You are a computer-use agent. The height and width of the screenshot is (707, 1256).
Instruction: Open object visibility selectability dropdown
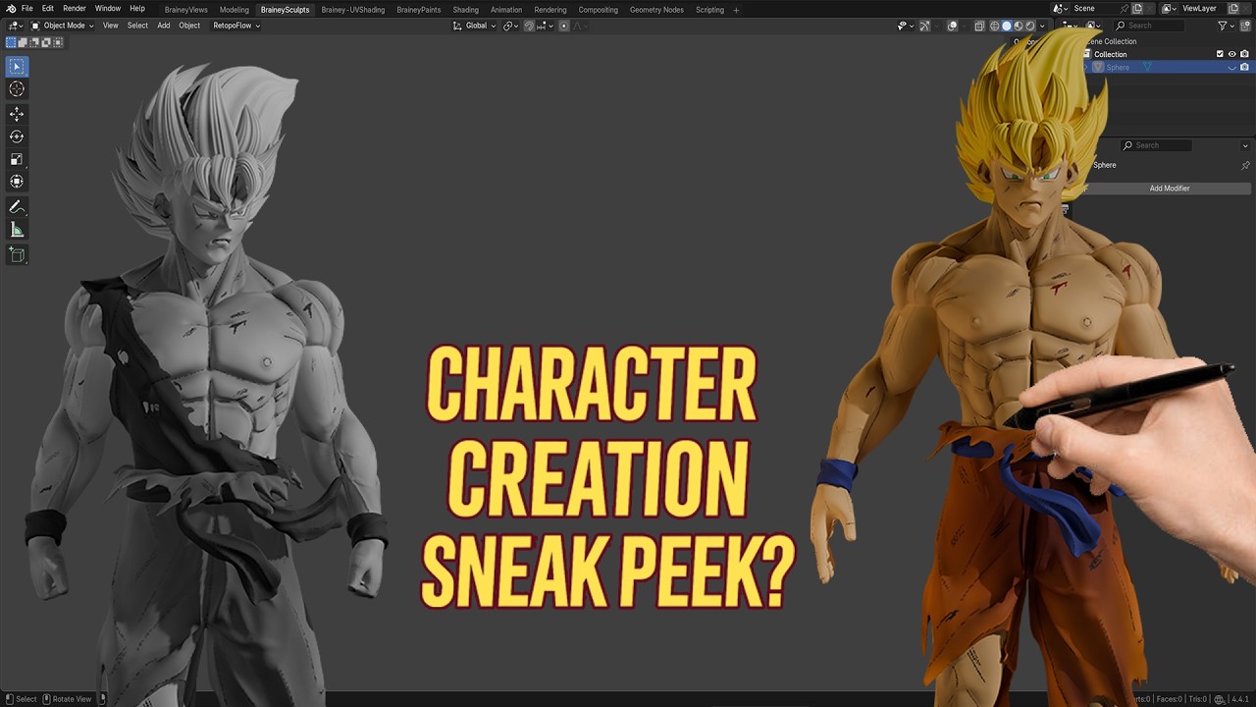click(x=906, y=26)
